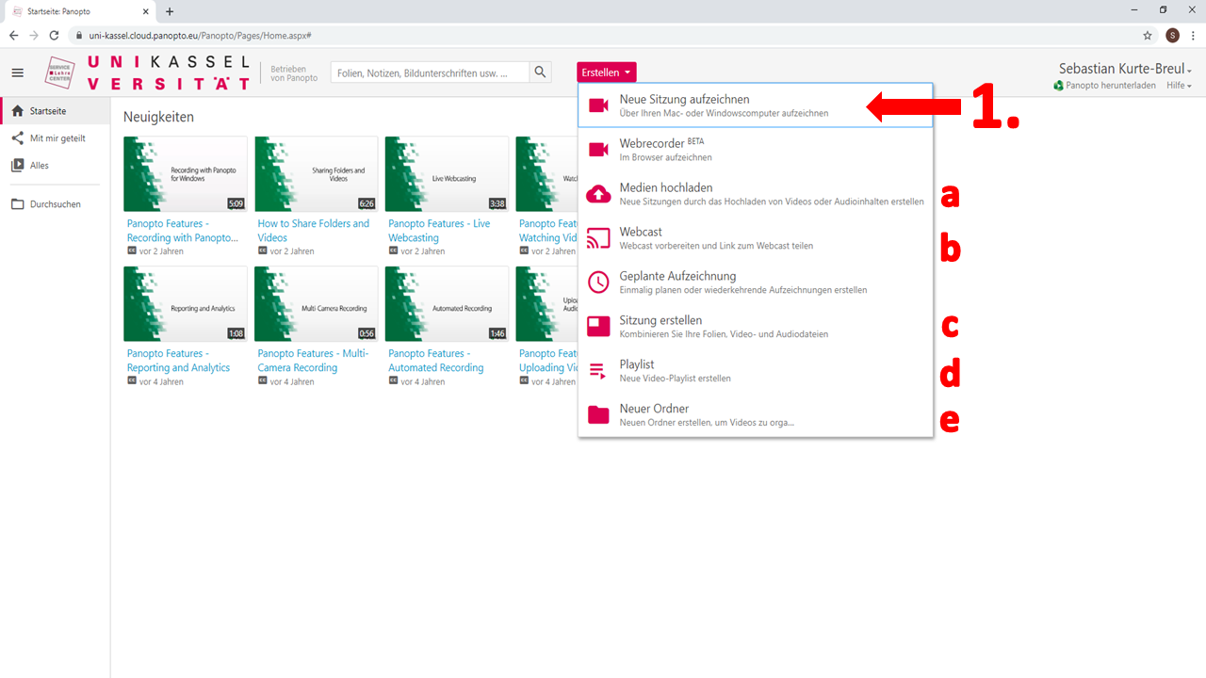Open the Chrome three-dot menu

[x=1193, y=35]
